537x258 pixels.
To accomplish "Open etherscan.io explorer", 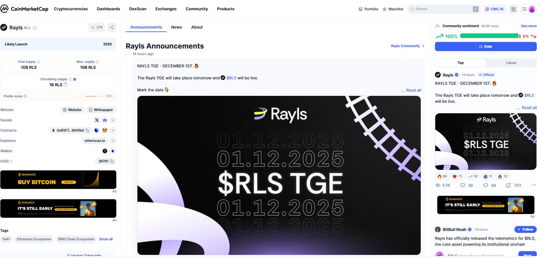I will [x=94, y=141].
